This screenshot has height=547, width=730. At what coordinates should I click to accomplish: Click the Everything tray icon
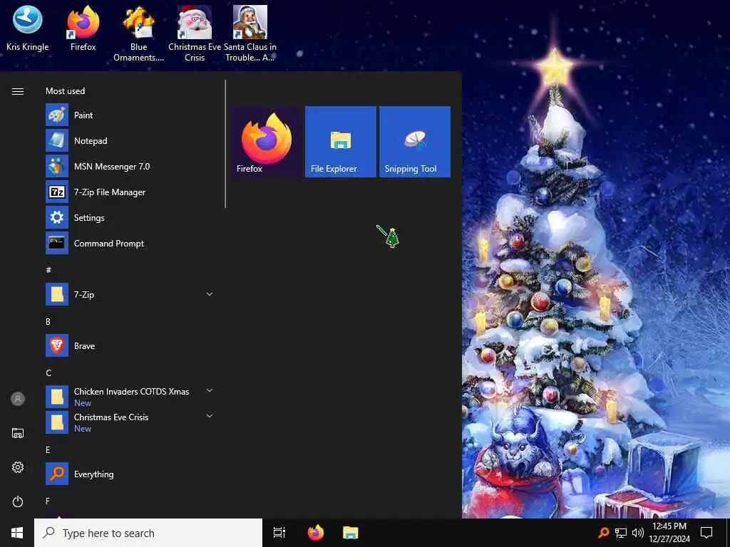pos(603,533)
